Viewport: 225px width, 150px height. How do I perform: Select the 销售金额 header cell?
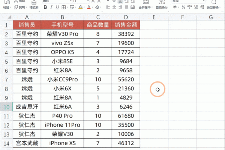tap(126, 25)
